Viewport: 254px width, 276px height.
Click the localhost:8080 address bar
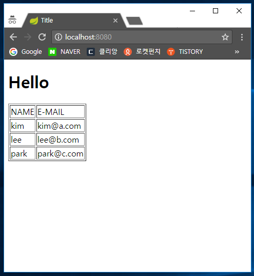[142, 37]
